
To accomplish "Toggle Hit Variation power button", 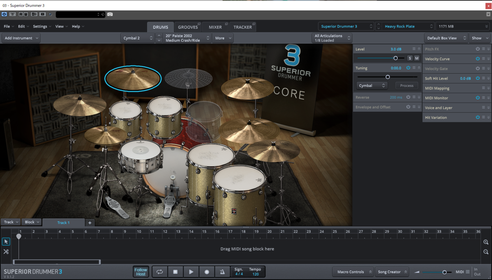I will point(478,117).
